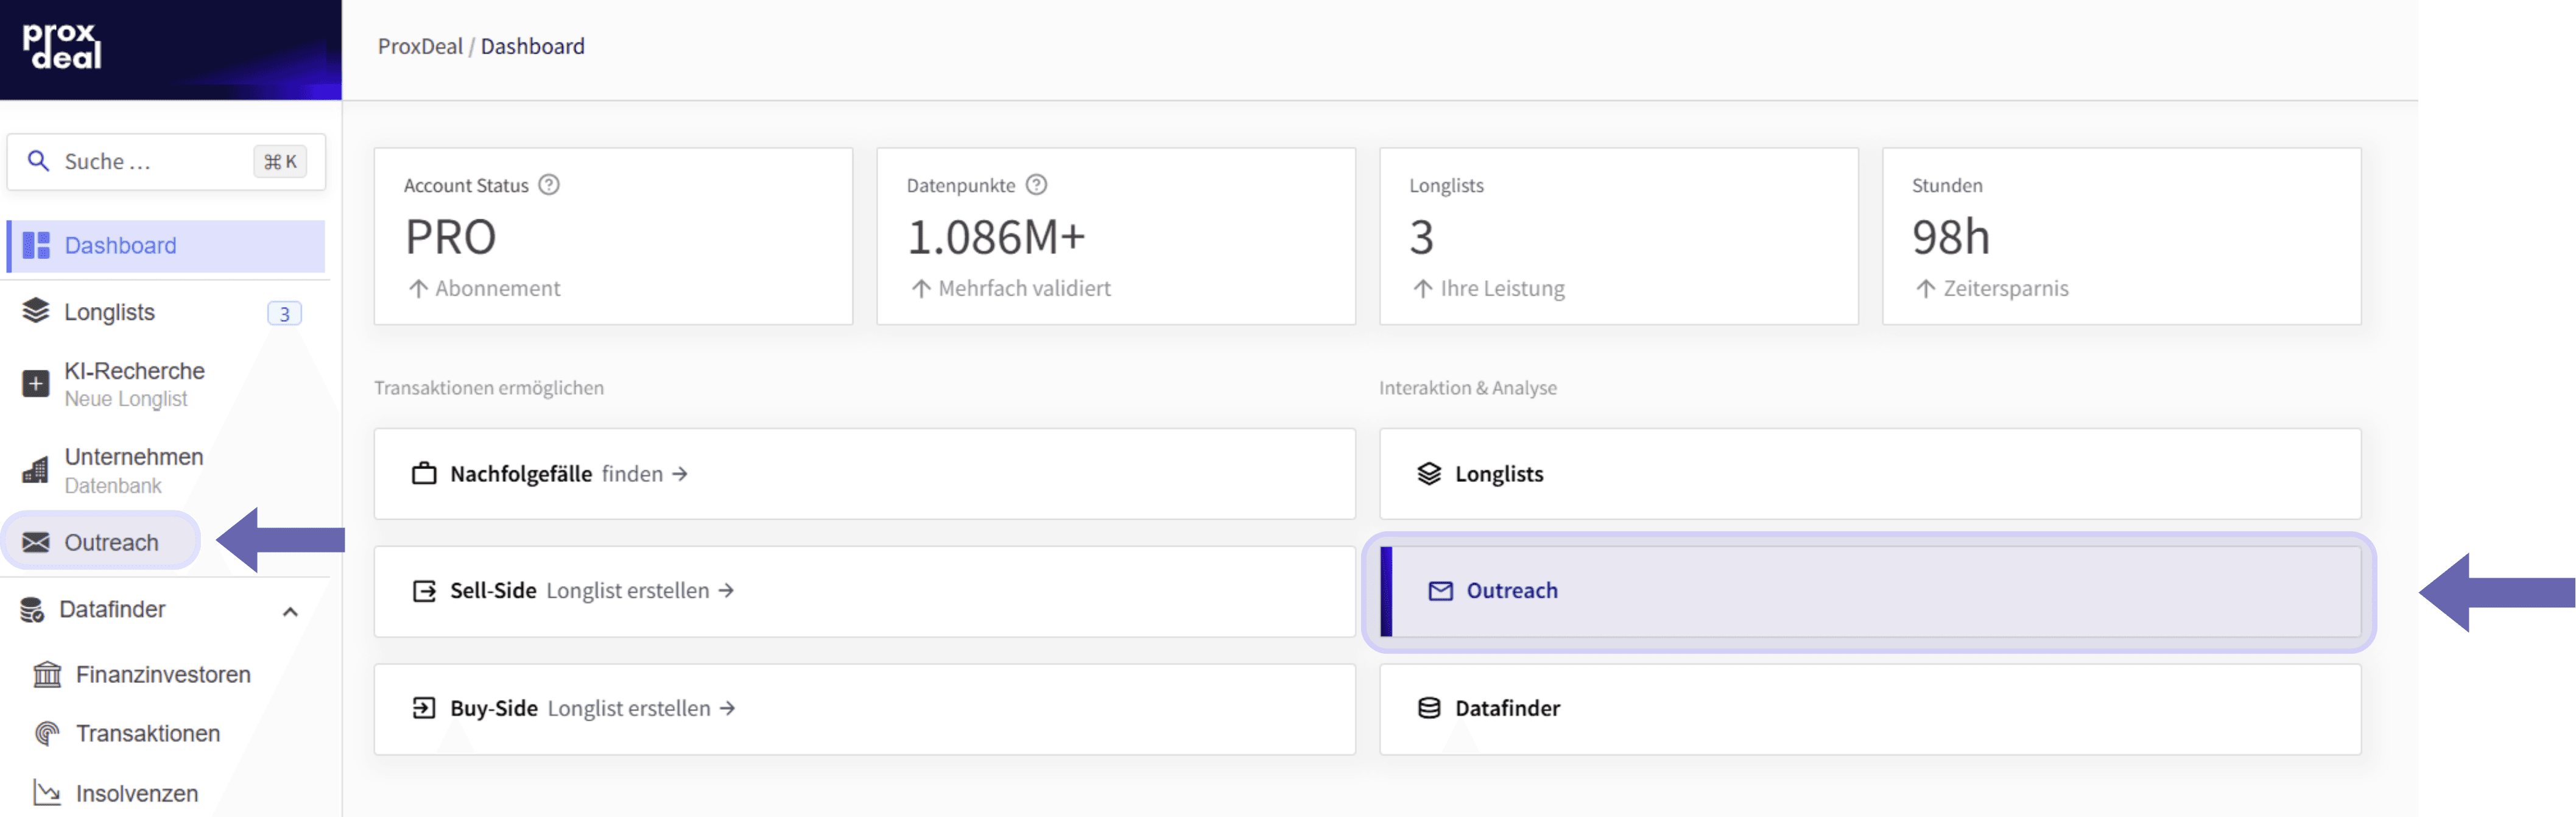
Task: Click the Datenpunkte help icon
Action: point(1037,185)
